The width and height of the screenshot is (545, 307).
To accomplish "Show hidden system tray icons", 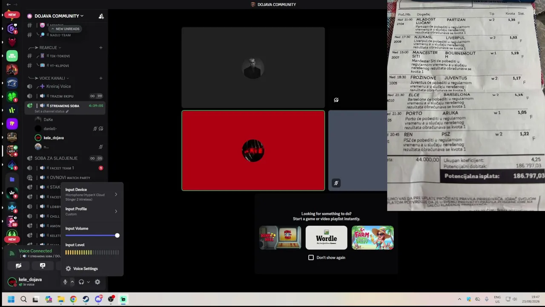I will 459,299.
